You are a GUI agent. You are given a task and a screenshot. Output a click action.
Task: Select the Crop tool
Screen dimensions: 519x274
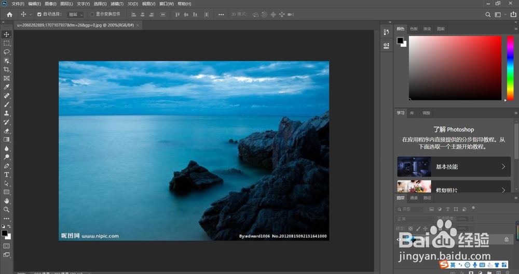7,69
